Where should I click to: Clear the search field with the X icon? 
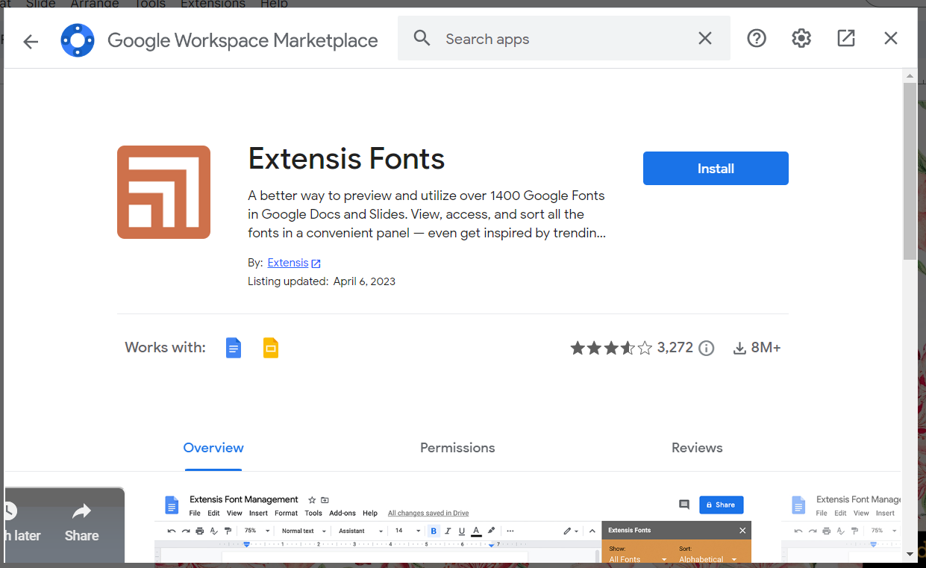pyautogui.click(x=704, y=38)
